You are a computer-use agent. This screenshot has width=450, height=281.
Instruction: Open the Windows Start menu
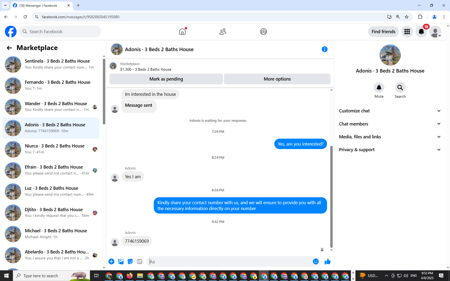pyautogui.click(x=6, y=276)
